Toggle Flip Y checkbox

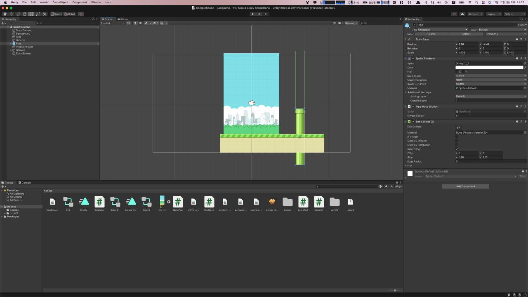coord(463,72)
